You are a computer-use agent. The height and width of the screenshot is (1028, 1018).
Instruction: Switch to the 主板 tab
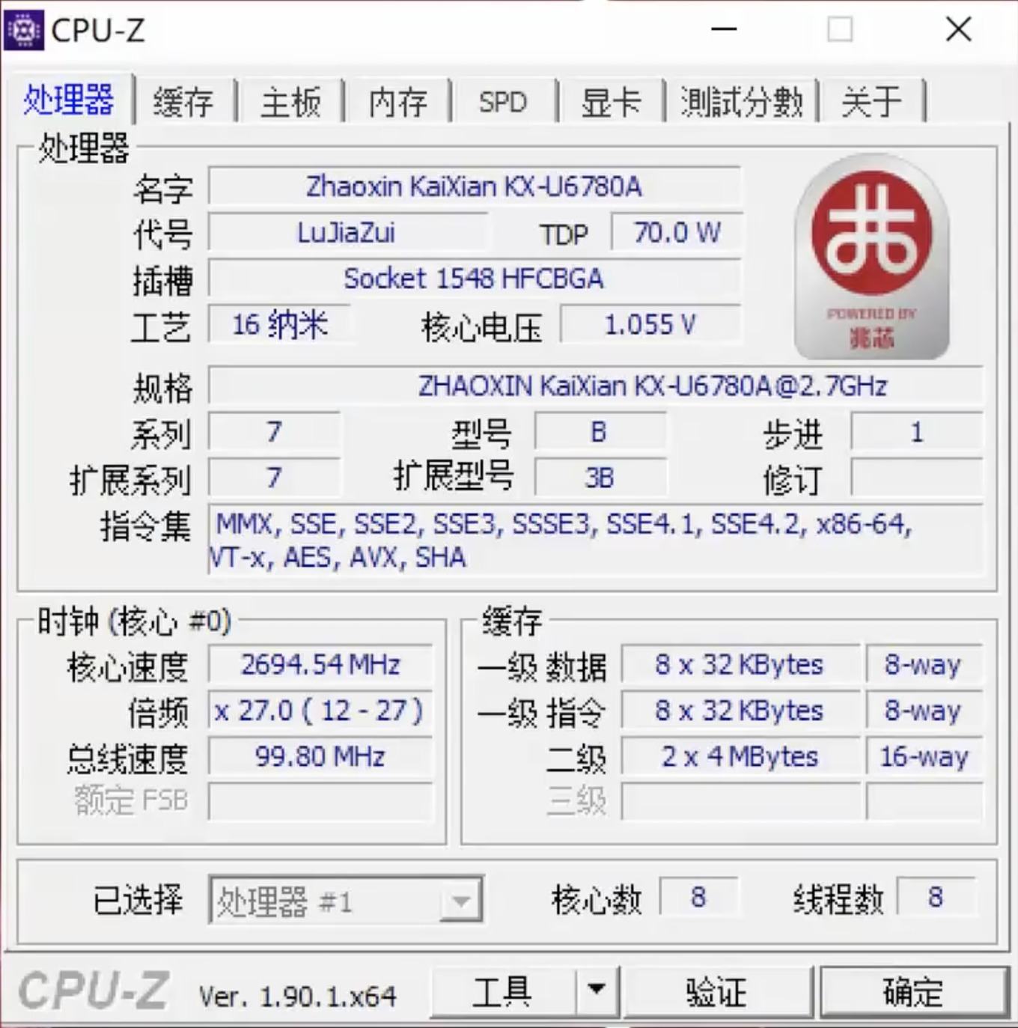click(291, 101)
